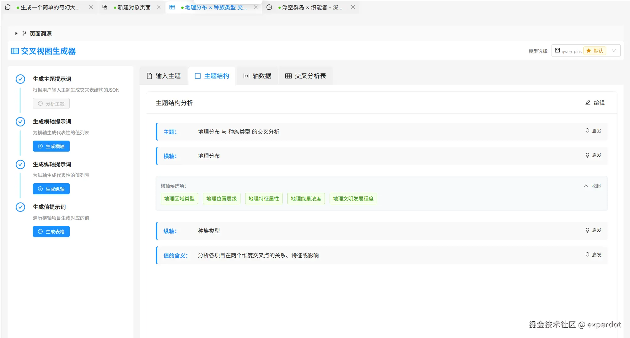Click the lightbulb 启发 icon beside 纵轴
Image resolution: width=630 pixels, height=338 pixels.
point(587,230)
